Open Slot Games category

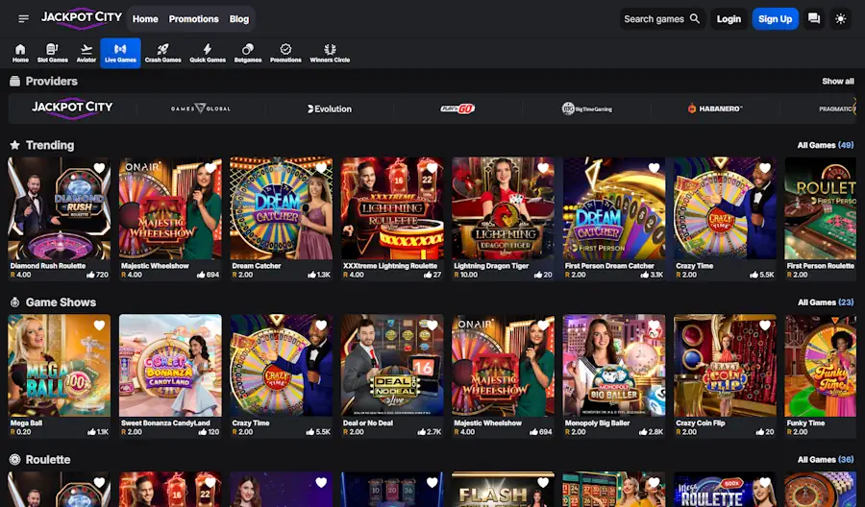pos(53,53)
